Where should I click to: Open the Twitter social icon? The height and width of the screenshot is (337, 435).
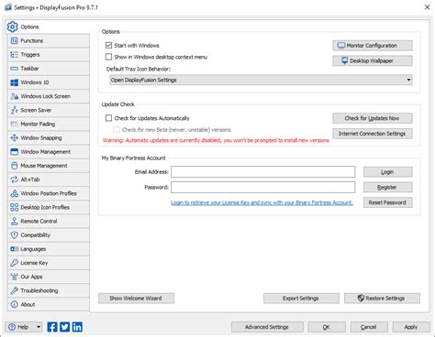[64, 327]
